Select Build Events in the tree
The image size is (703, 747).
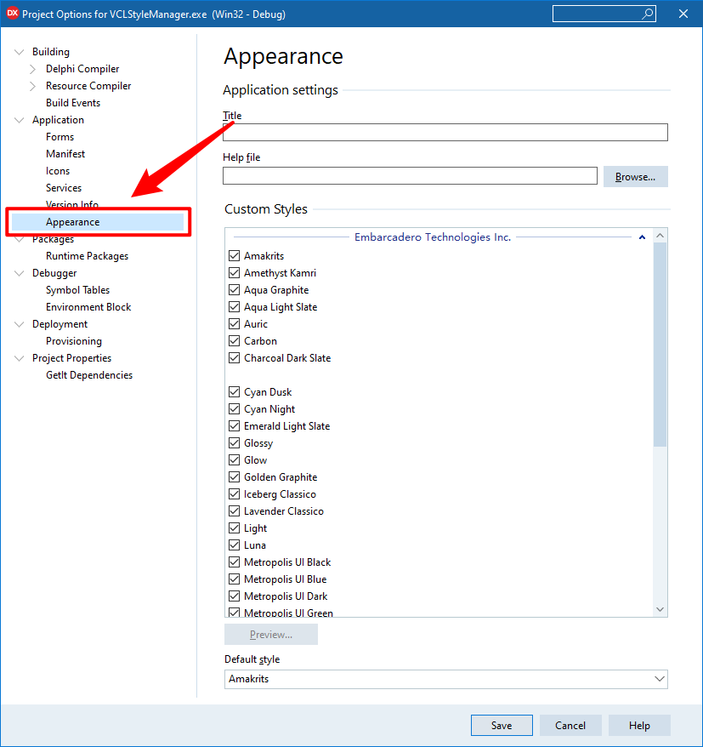[x=73, y=103]
